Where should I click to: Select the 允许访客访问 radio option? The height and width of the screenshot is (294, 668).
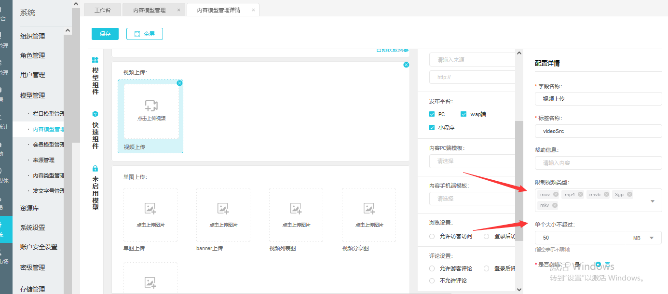(432, 236)
